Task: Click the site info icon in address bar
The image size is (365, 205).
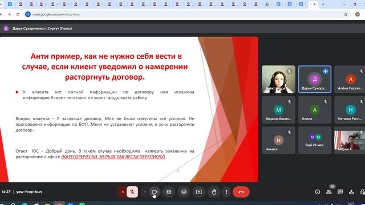Action: click(x=28, y=14)
